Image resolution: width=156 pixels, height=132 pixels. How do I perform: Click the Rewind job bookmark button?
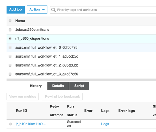(62, 97)
